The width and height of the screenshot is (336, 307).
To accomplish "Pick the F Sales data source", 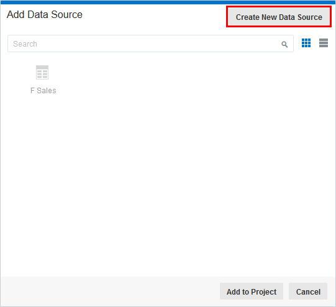I will 43,80.
